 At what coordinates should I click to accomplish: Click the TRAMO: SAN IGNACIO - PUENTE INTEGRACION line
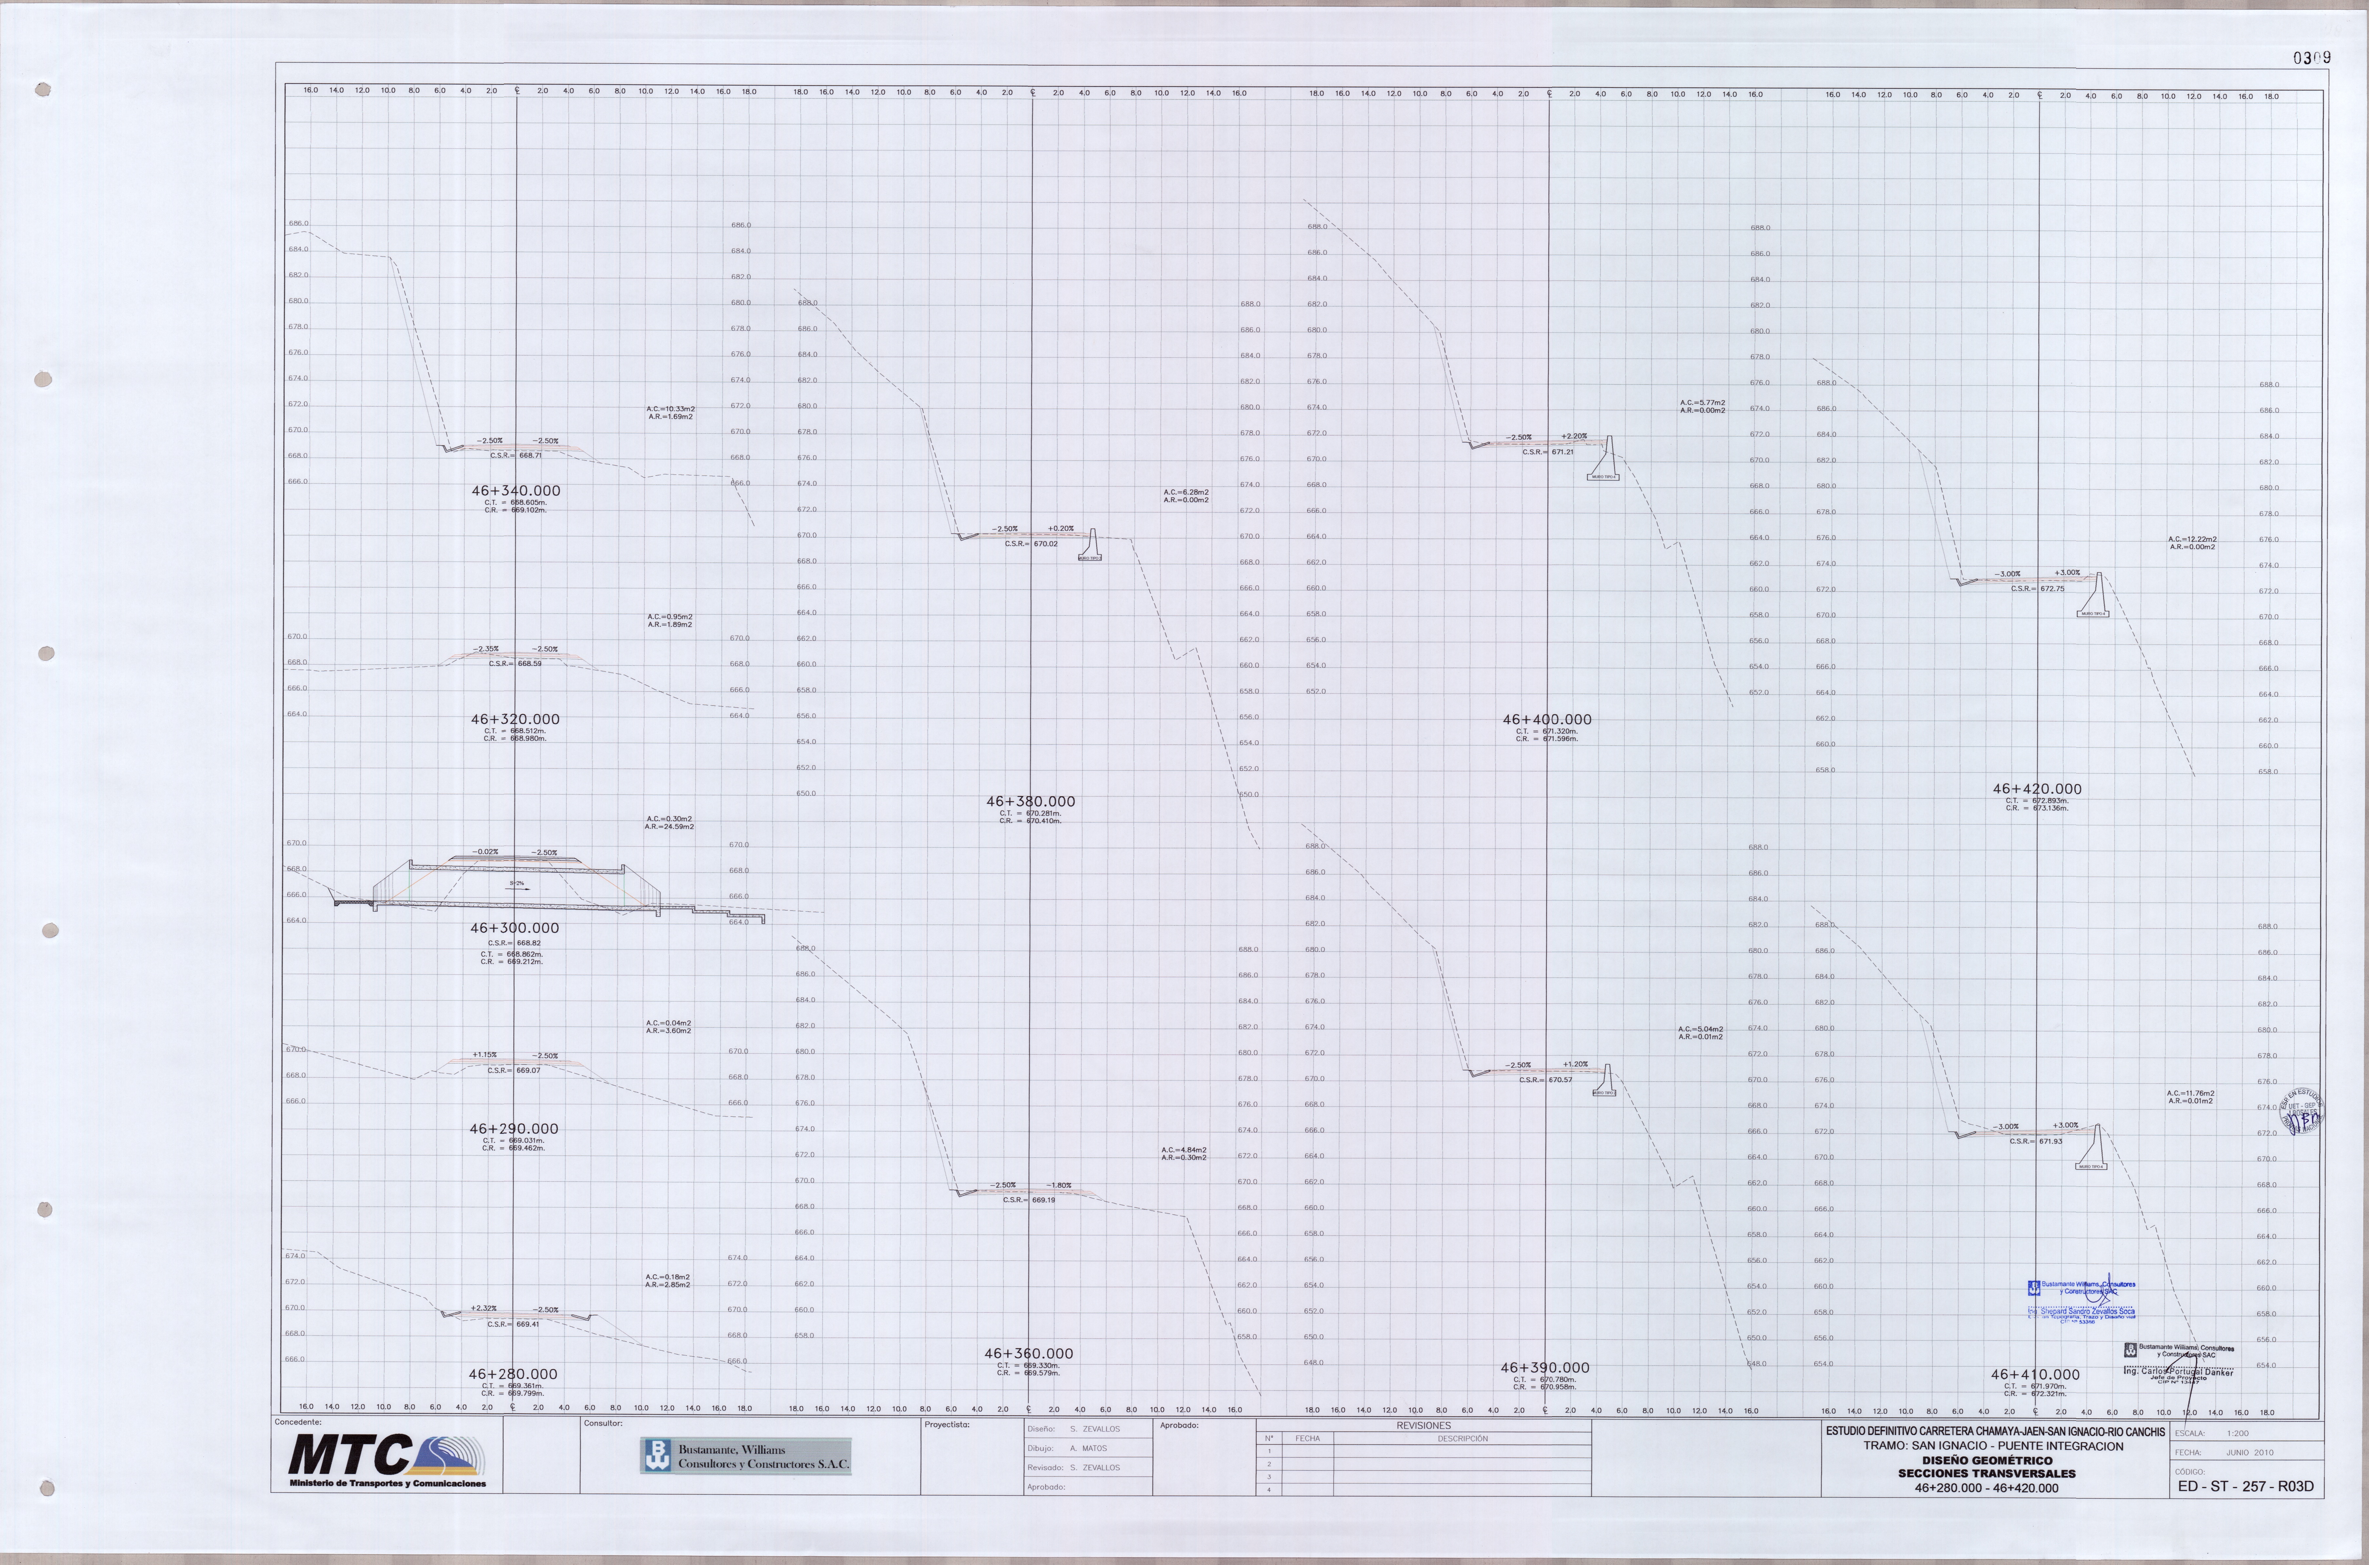(x=1993, y=1446)
